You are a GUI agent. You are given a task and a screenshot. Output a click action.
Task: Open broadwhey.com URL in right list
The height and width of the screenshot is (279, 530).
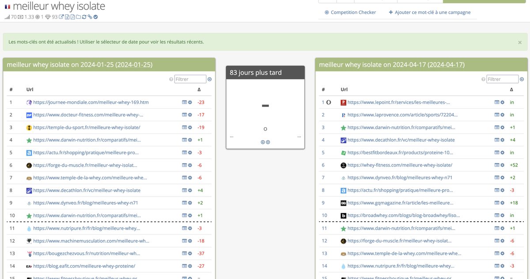403,216
